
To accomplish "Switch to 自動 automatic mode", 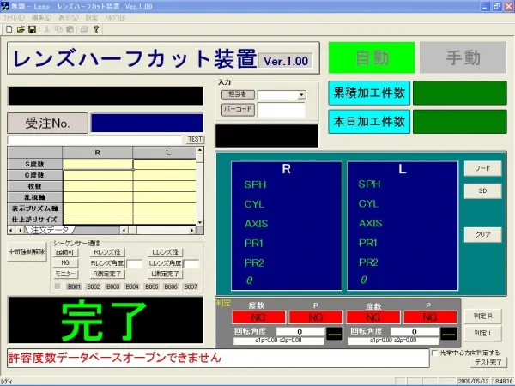I will click(x=372, y=57).
